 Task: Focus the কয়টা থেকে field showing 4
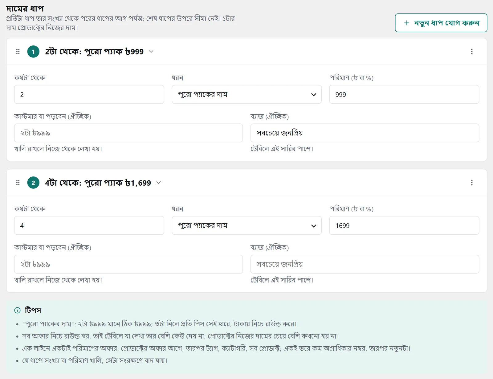click(89, 225)
